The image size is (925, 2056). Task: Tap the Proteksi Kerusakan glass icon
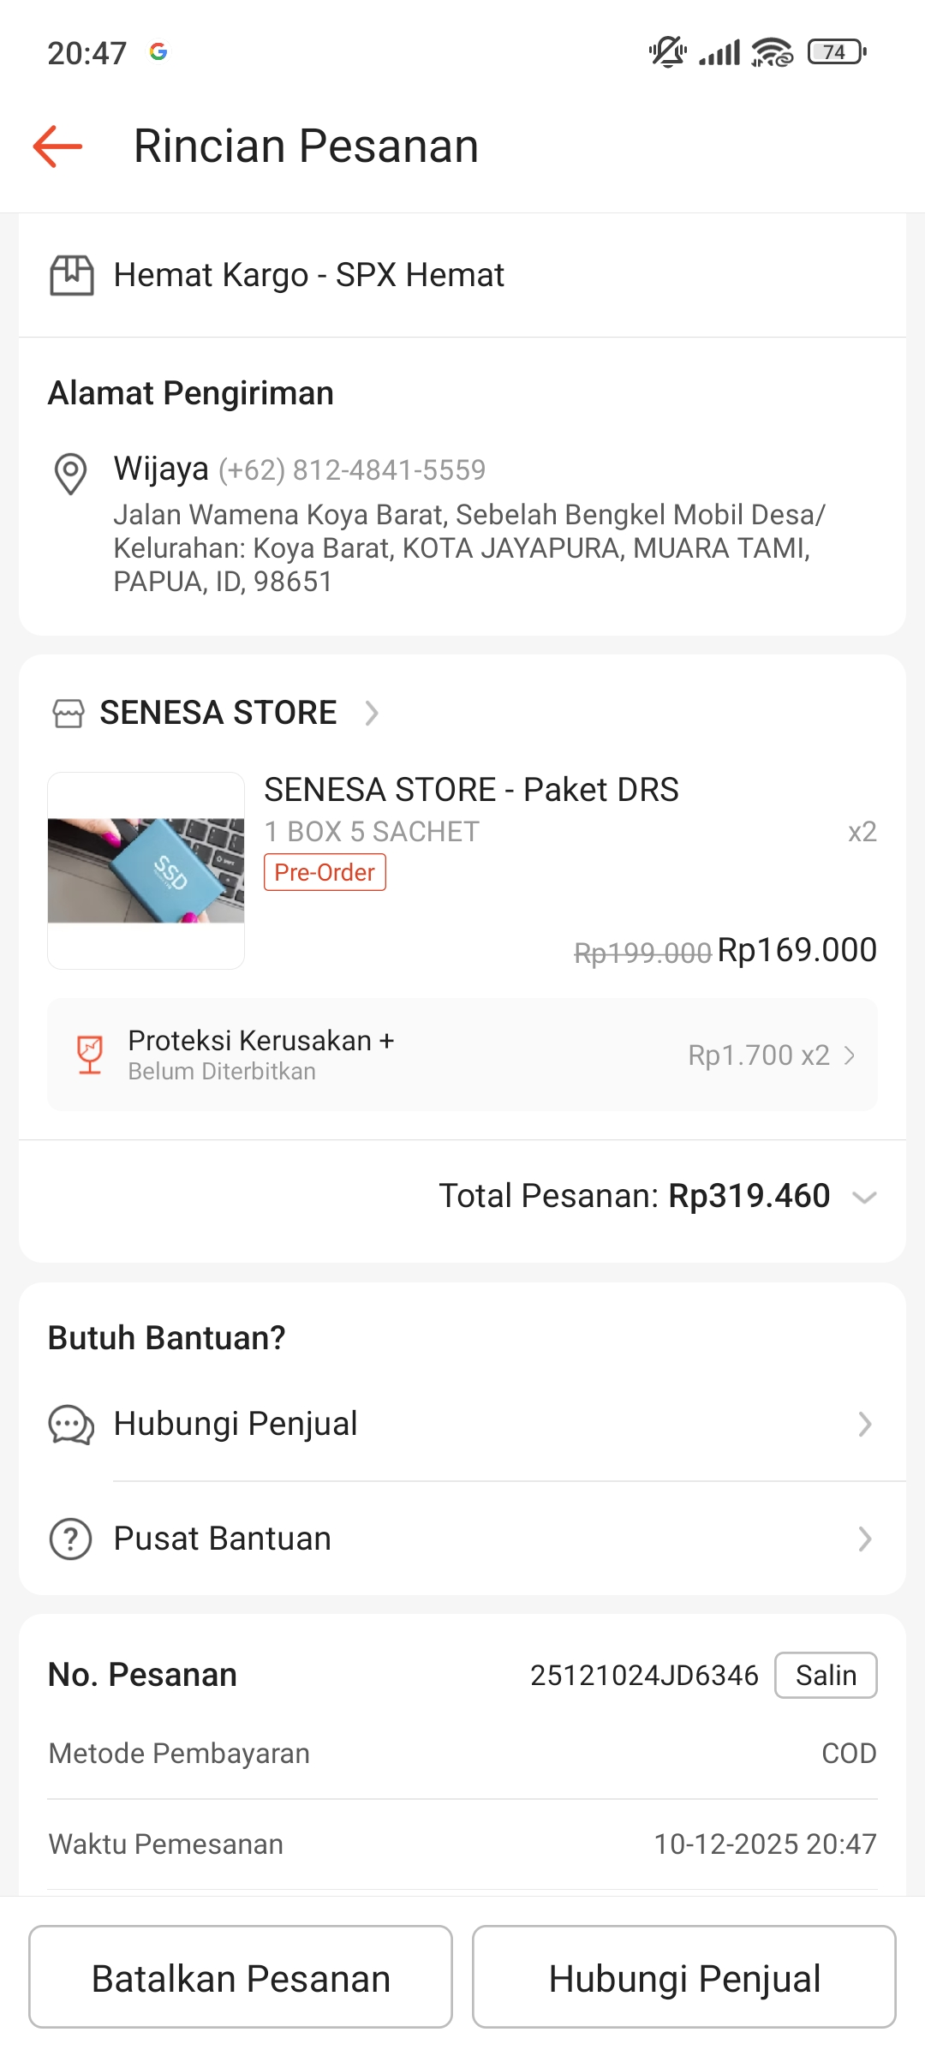(90, 1055)
